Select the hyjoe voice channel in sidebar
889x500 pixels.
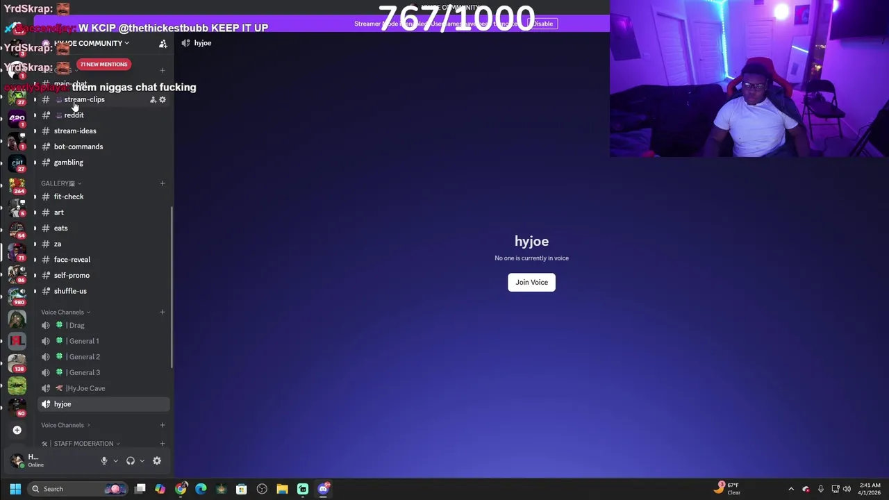click(103, 404)
